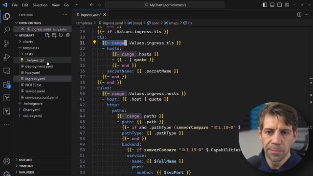313x176 pixels.
Task: Open the Selection menu
Action: [x=40, y=5]
